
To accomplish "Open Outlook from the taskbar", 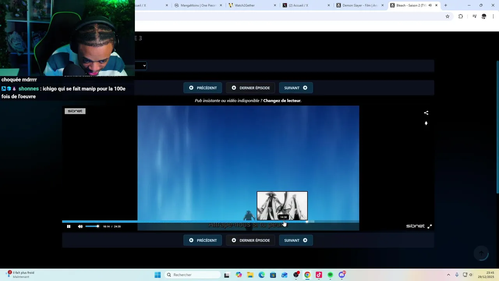I will tap(285, 275).
